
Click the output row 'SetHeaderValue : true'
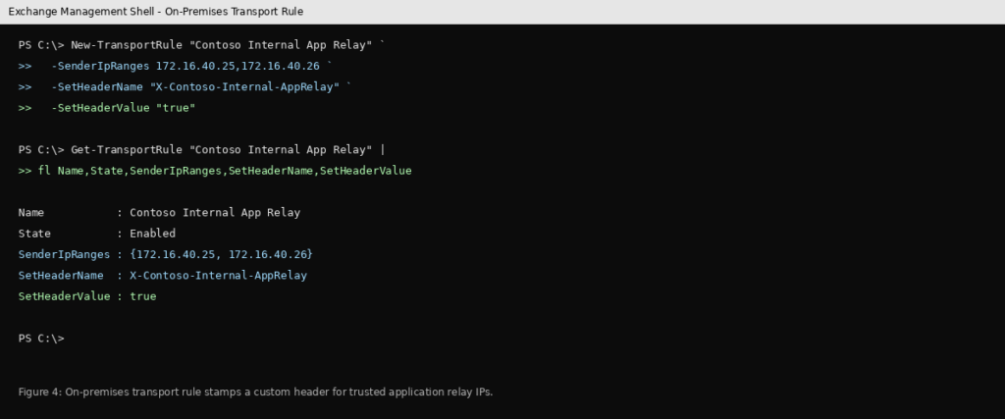[87, 296]
